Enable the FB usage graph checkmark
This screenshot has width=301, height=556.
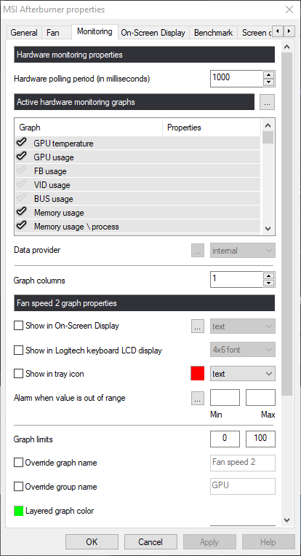point(22,171)
